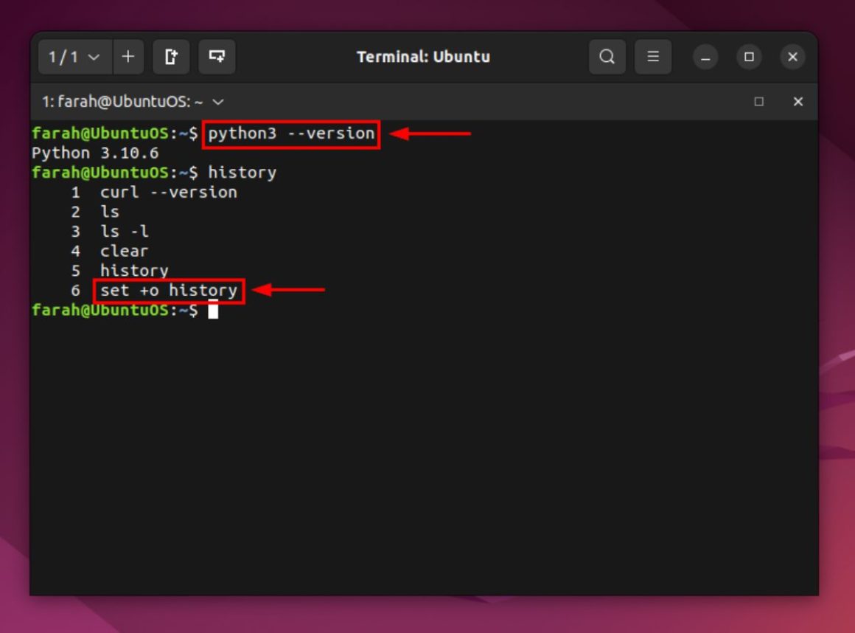
Task: Maximize the terminal pane using the small square icon
Action: pyautogui.click(x=758, y=102)
